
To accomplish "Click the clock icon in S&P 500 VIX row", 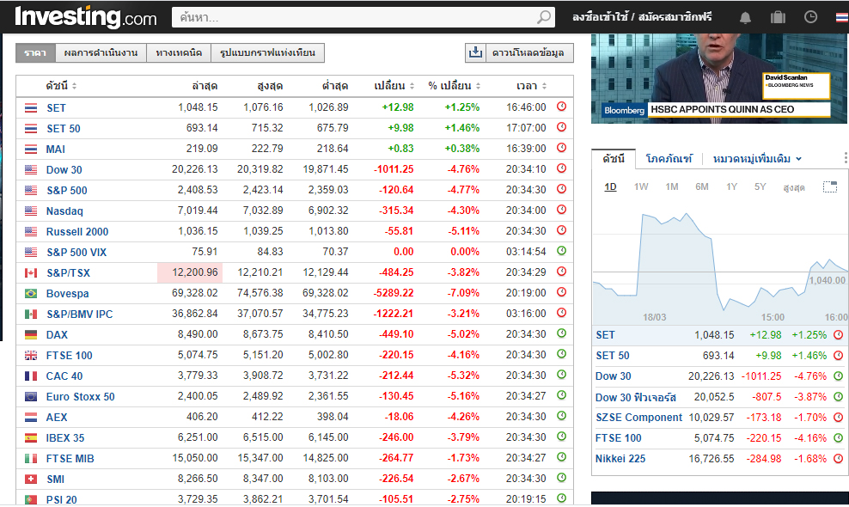I will 561,251.
